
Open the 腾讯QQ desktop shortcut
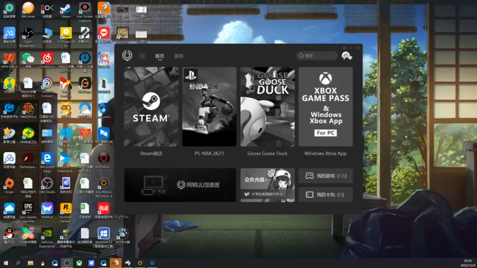(x=9, y=236)
